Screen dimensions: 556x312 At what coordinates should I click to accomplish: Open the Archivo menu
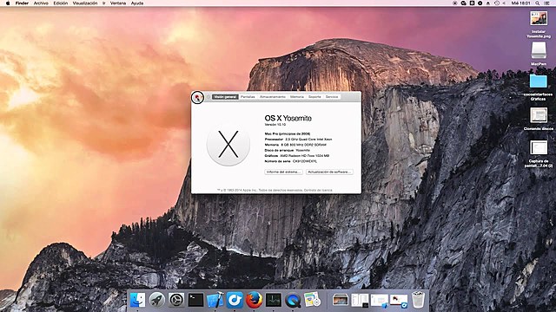point(41,3)
